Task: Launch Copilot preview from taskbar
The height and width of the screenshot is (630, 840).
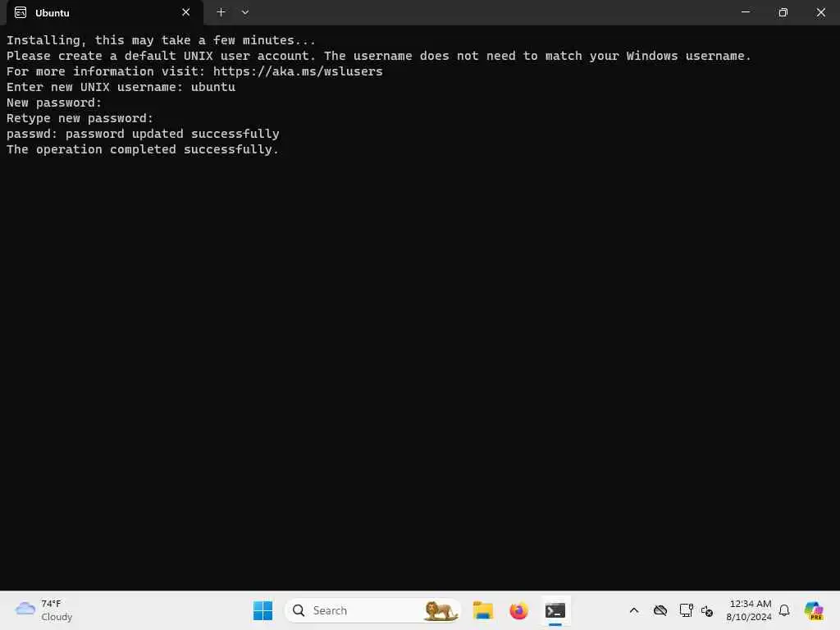Action: tap(814, 610)
